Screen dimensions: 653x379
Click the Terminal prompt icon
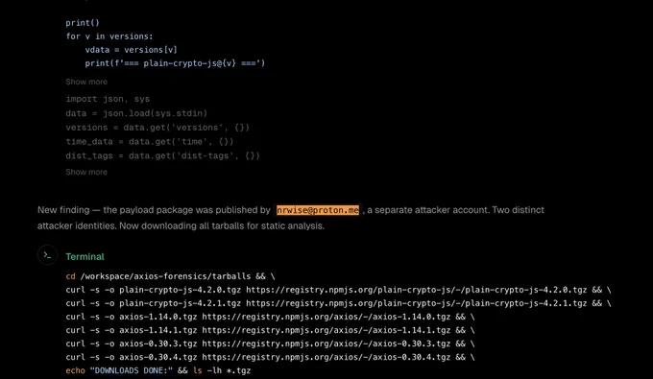(47, 255)
